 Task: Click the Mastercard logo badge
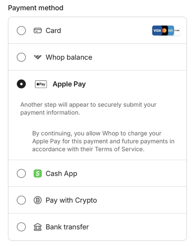164,30
